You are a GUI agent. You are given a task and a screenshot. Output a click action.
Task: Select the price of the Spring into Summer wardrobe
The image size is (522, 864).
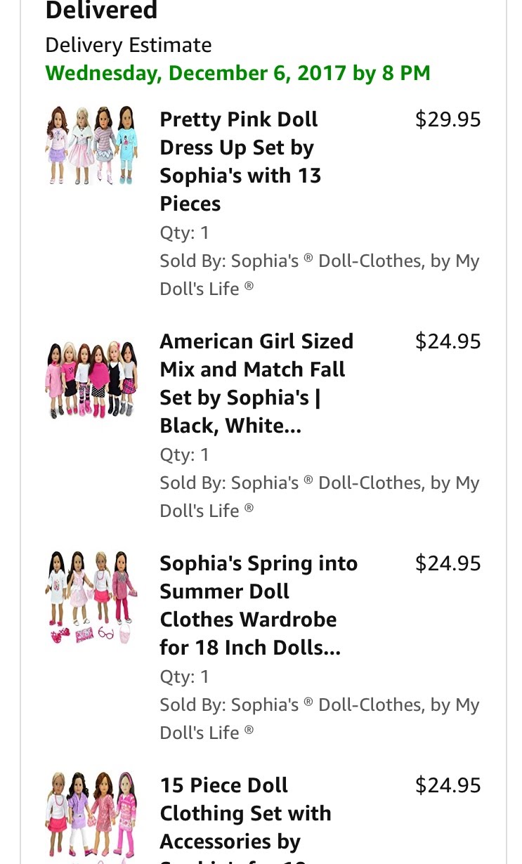[448, 563]
